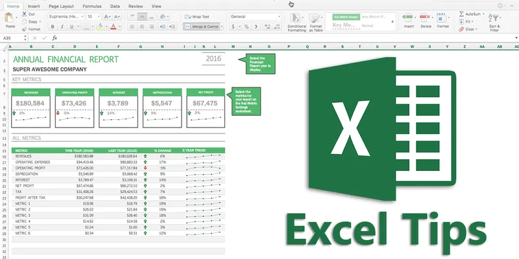This screenshot has height=259, width=519.
Task: Open Sort & Filter
Action: (494, 19)
